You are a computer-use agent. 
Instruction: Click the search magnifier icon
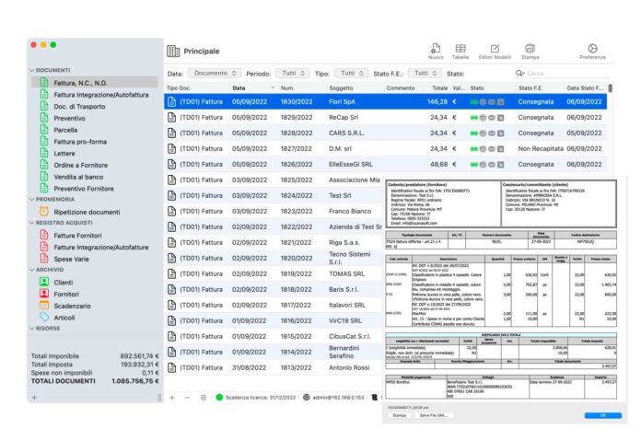[x=519, y=73]
